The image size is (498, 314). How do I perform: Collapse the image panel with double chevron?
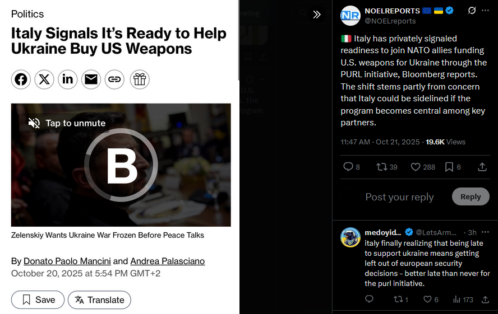317,15
